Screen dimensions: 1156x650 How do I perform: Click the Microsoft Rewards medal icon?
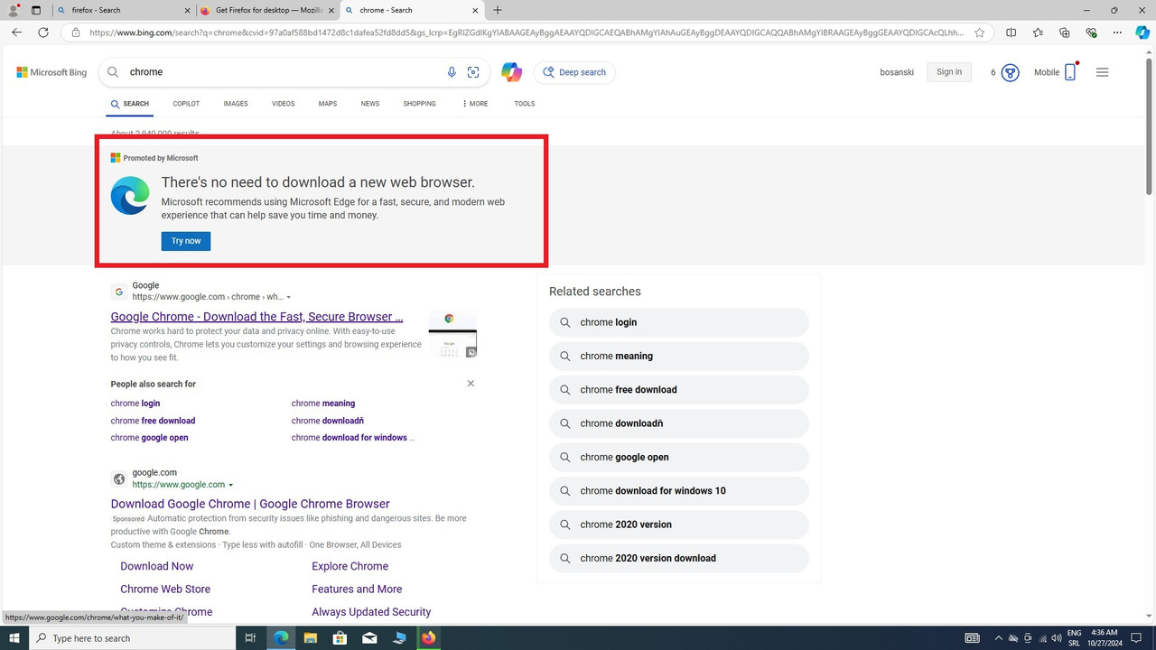(1011, 72)
